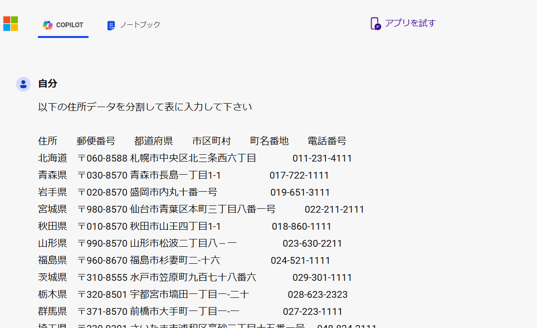Click the 自分 sender name
The height and width of the screenshot is (328, 537).
48,84
